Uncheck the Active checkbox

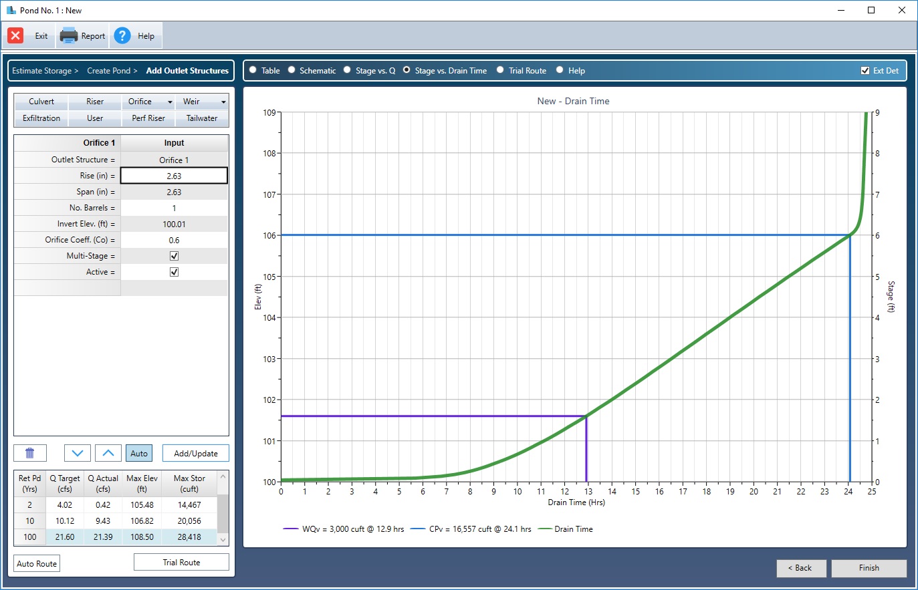pyautogui.click(x=174, y=272)
